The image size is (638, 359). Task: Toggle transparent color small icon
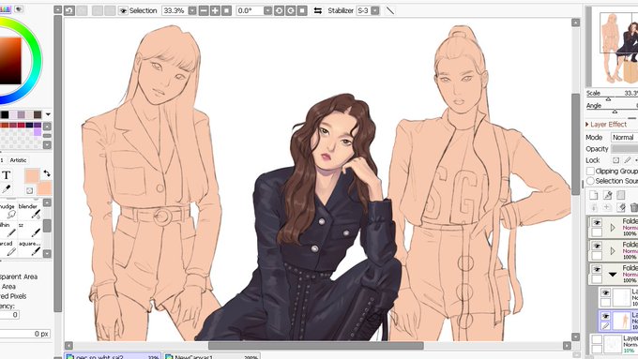pos(29,190)
